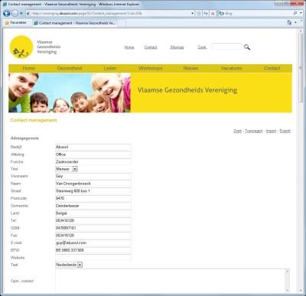Click the Afdeling field containing Office
The width and height of the screenshot is (306, 296).
[x=93, y=155]
